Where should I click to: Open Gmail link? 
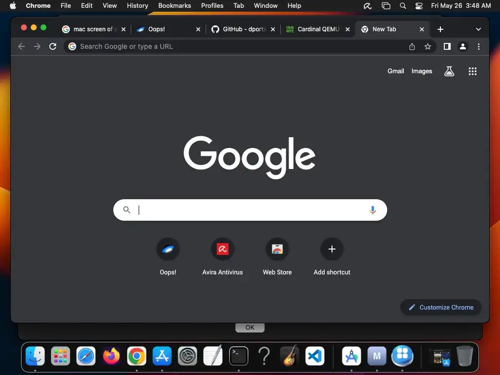point(396,71)
